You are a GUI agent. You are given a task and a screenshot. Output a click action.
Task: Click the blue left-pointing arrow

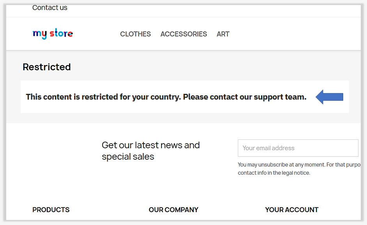pos(329,97)
